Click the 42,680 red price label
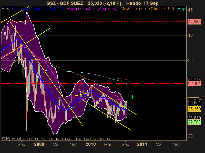Viewport: 205px width, 153px height. (x=194, y=22)
